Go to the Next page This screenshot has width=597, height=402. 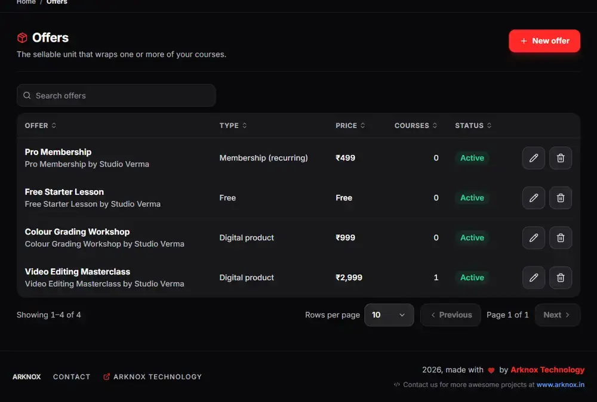(558, 315)
